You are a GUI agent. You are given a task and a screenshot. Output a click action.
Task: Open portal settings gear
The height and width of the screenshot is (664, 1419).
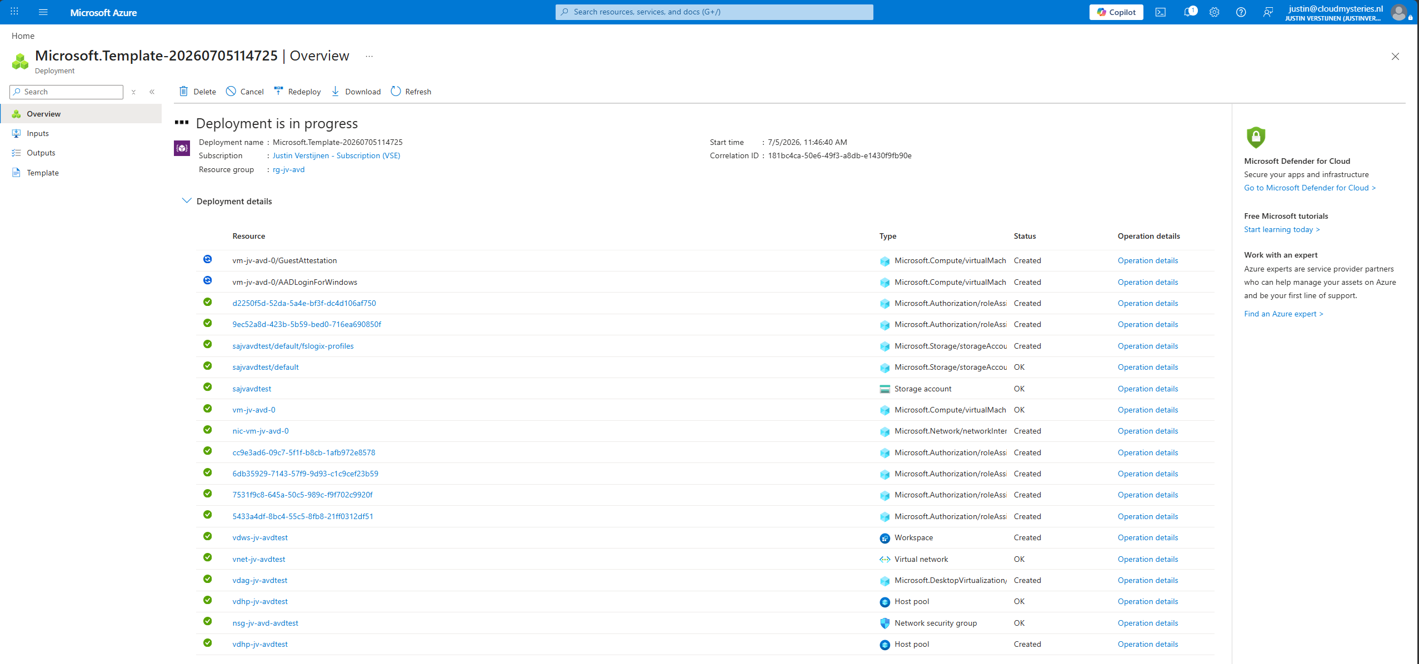point(1215,12)
